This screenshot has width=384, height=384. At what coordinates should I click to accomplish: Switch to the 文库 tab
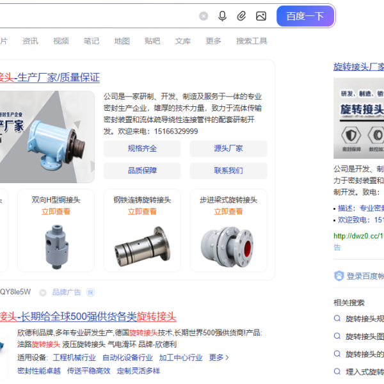point(183,41)
